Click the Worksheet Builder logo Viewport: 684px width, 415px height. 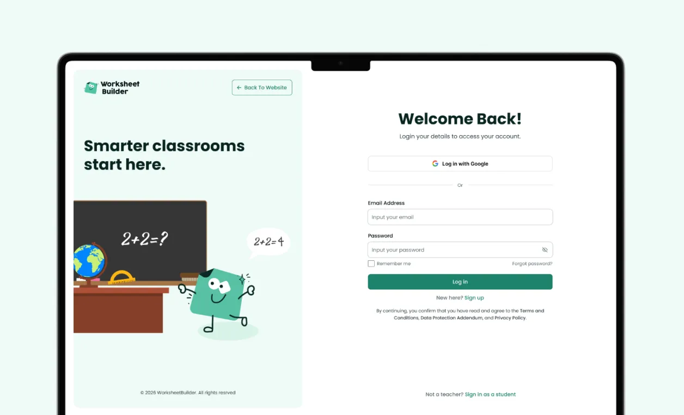coord(112,88)
